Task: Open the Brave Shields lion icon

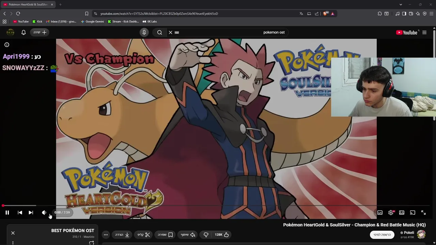Action: coord(325,14)
